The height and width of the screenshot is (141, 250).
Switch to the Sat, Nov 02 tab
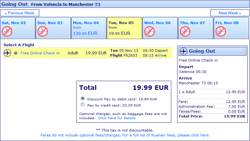(18, 28)
